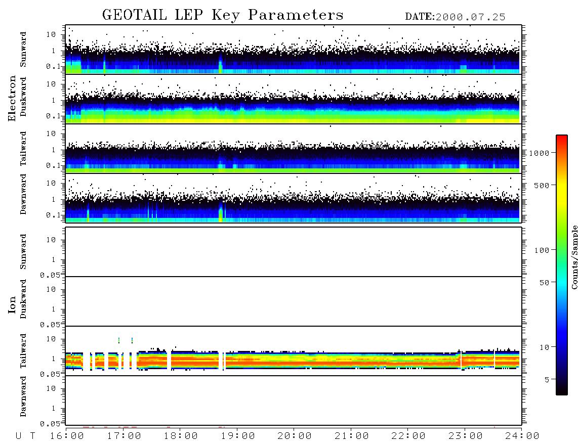Click the 17:00 time axis label

pos(124,436)
